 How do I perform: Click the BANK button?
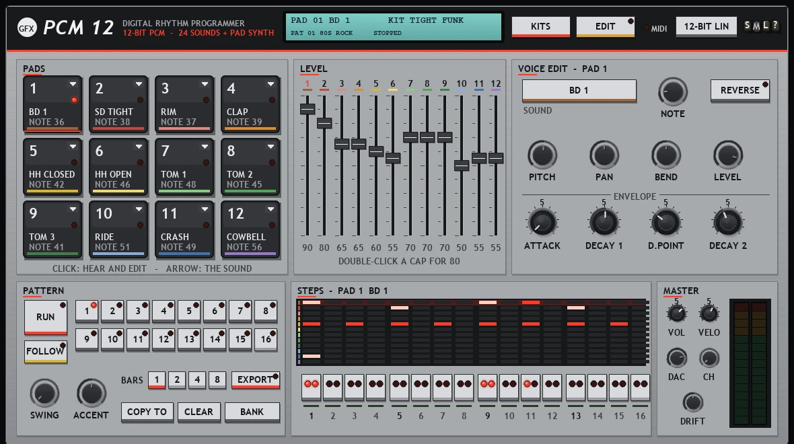(252, 412)
